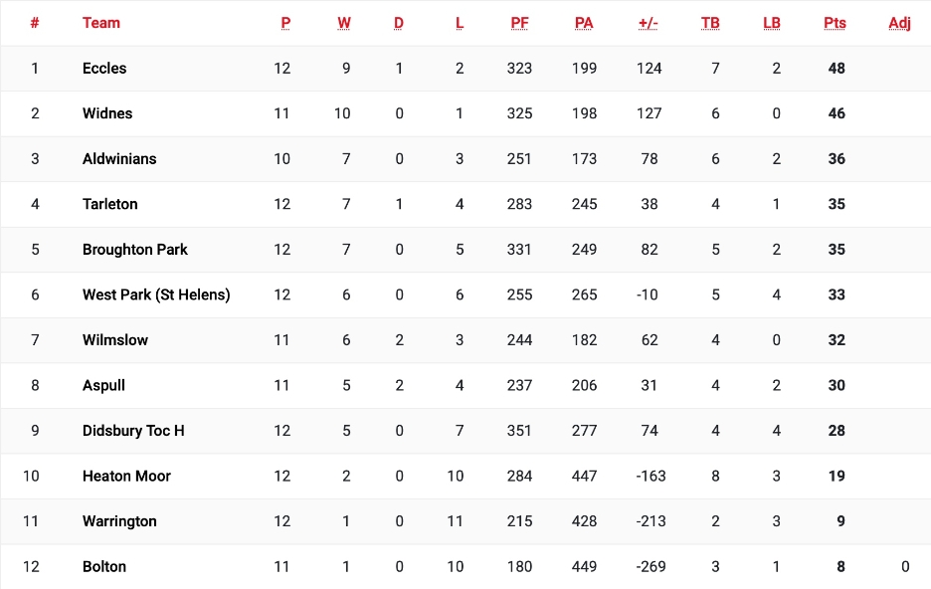
Task: Open the Eccles team name
Action: coord(104,69)
